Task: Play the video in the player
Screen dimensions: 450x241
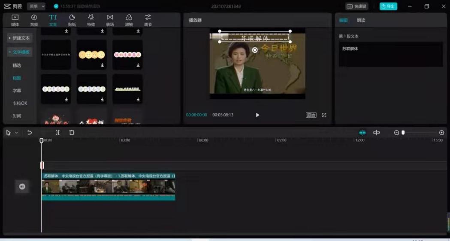Action: point(257,115)
